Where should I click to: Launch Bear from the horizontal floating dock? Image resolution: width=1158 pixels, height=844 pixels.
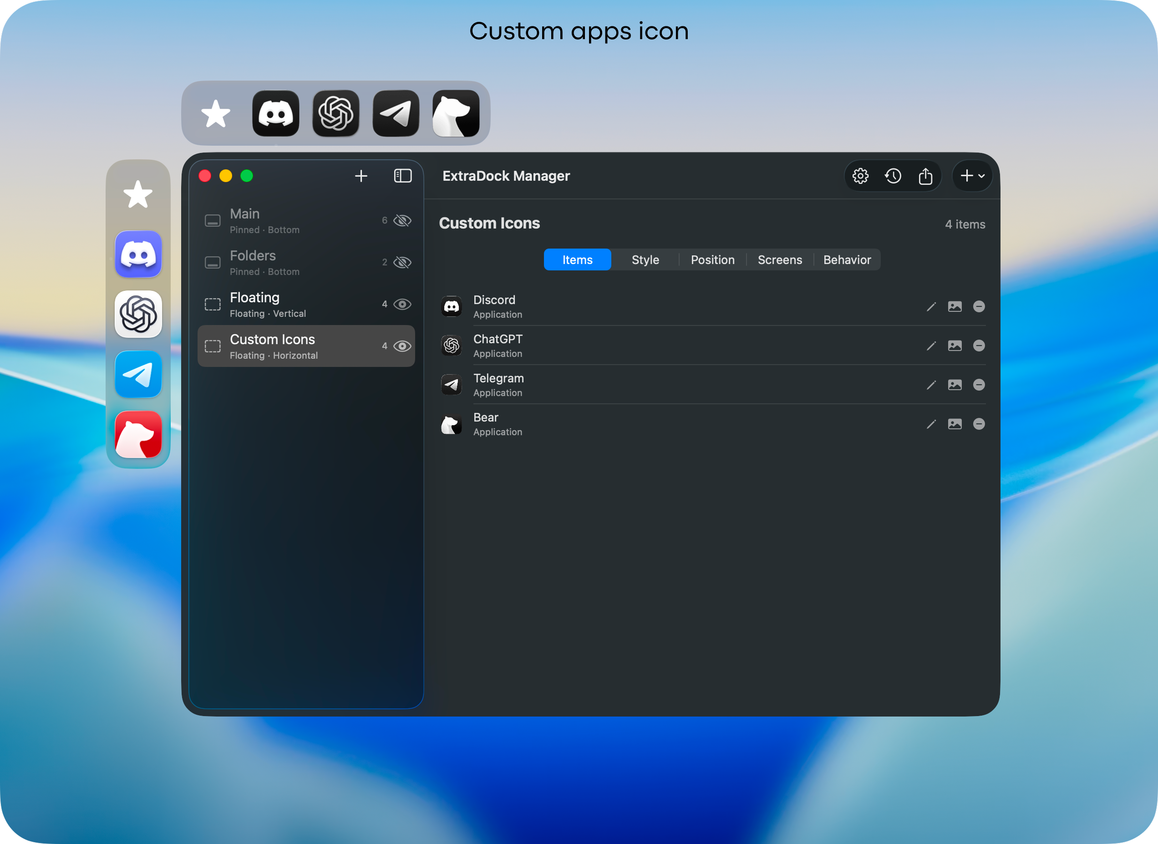[456, 113]
